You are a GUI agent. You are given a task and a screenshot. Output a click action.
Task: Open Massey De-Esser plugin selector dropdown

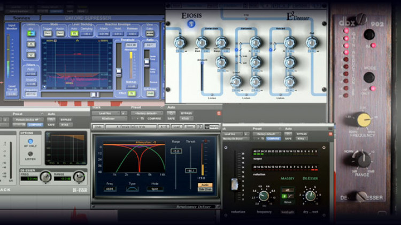click(235, 139)
